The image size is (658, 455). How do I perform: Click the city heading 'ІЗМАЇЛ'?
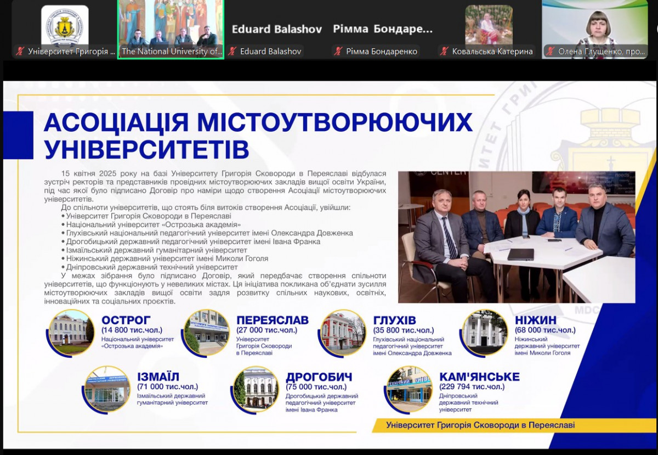click(x=158, y=377)
